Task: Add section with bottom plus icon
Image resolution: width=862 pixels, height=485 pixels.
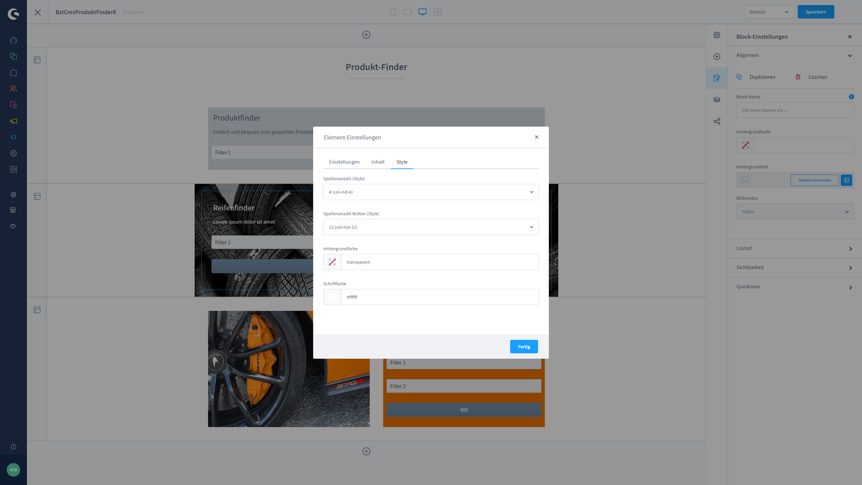Action: (x=366, y=451)
